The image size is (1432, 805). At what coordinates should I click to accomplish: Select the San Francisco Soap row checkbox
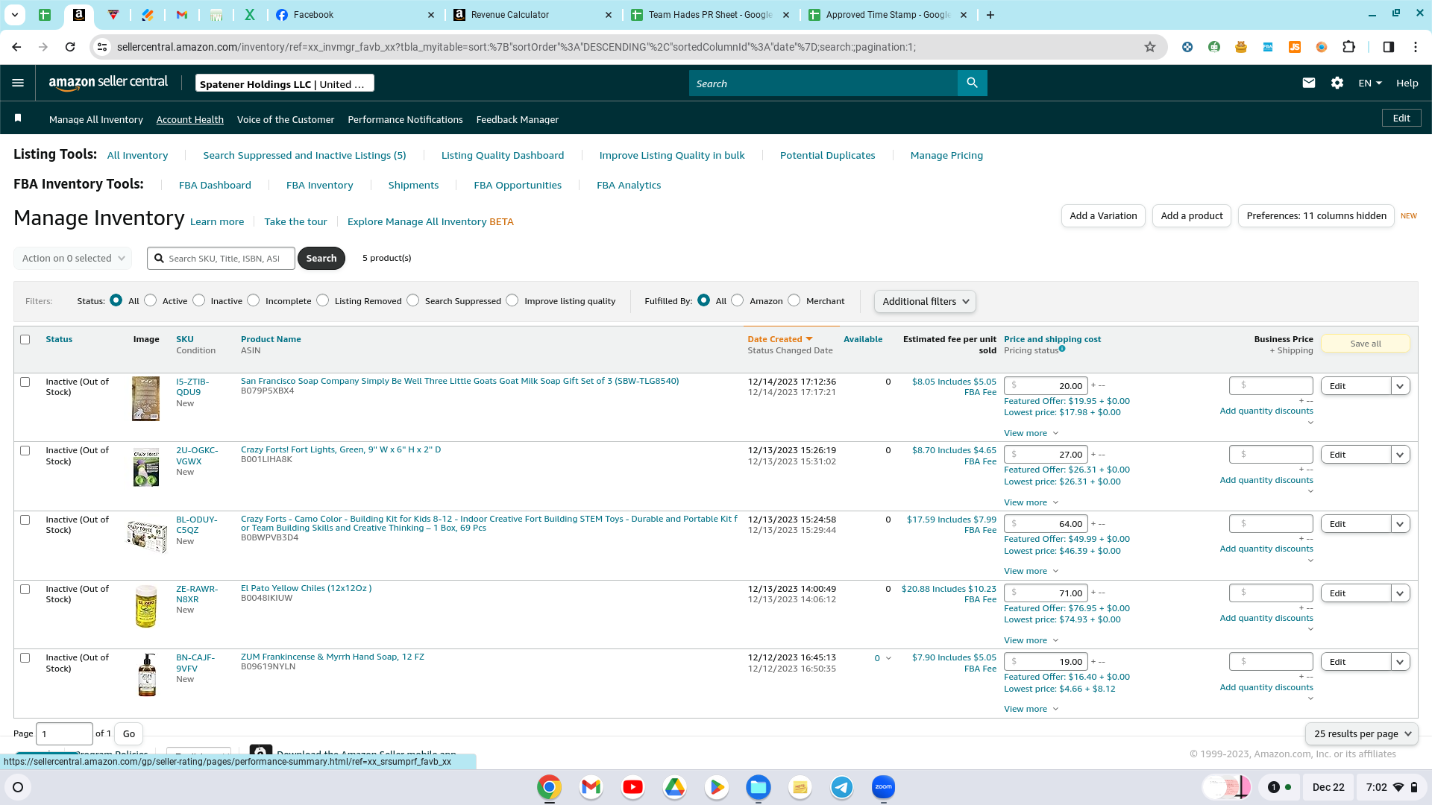(25, 382)
